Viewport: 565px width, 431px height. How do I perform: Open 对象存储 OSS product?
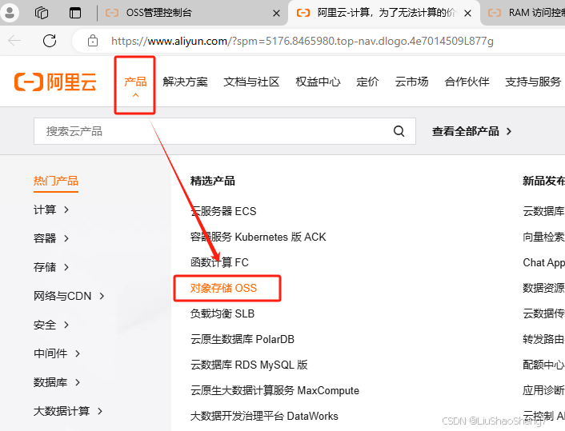(223, 288)
